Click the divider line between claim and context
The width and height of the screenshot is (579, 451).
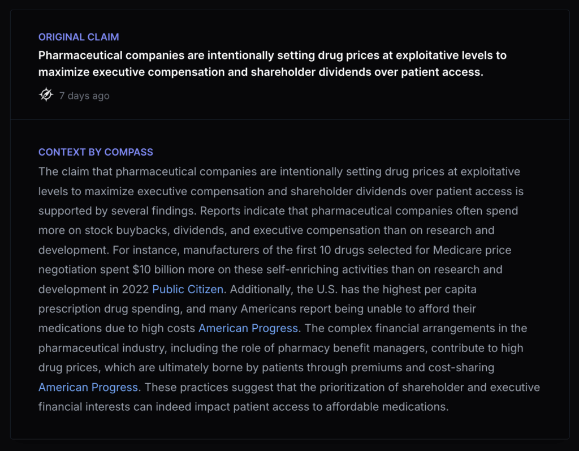click(x=289, y=119)
